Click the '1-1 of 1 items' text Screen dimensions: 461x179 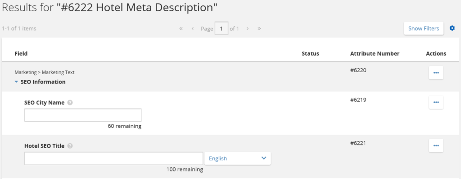[x=19, y=28]
